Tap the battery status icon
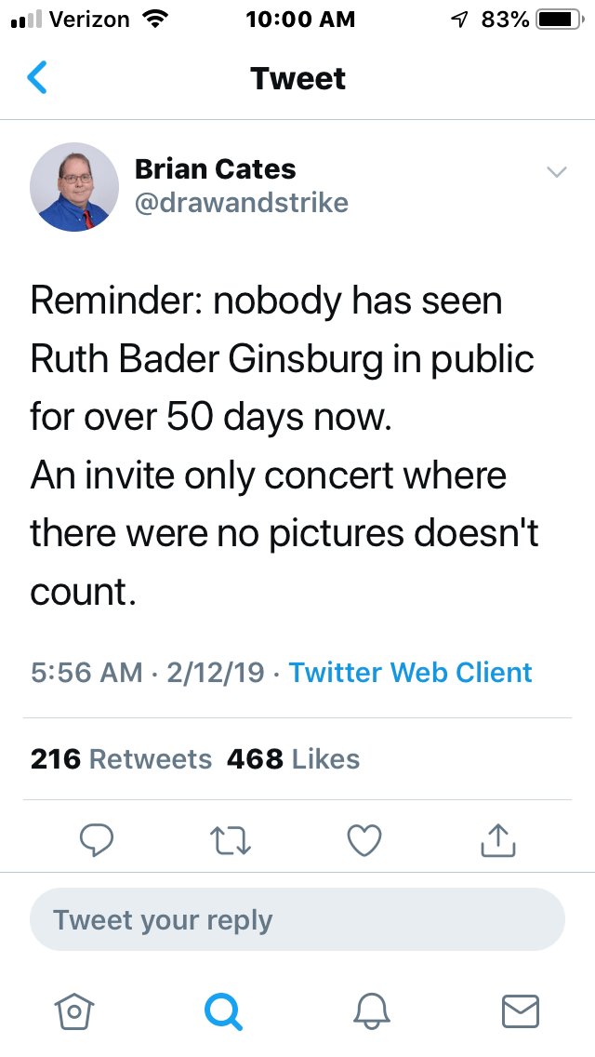 pyautogui.click(x=557, y=20)
